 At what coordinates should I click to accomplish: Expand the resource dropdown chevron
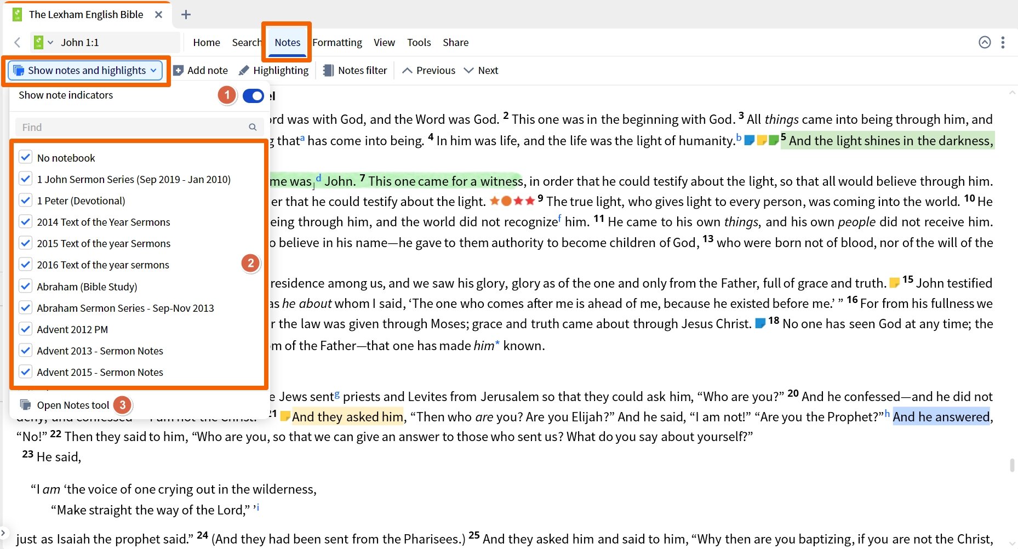50,42
